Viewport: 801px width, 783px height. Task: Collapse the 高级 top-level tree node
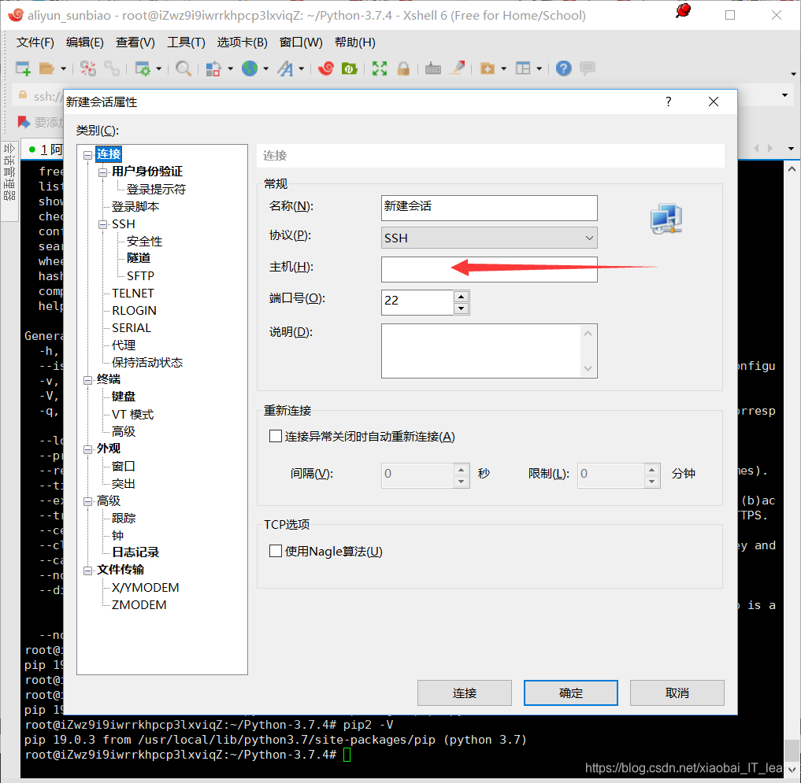click(x=88, y=502)
